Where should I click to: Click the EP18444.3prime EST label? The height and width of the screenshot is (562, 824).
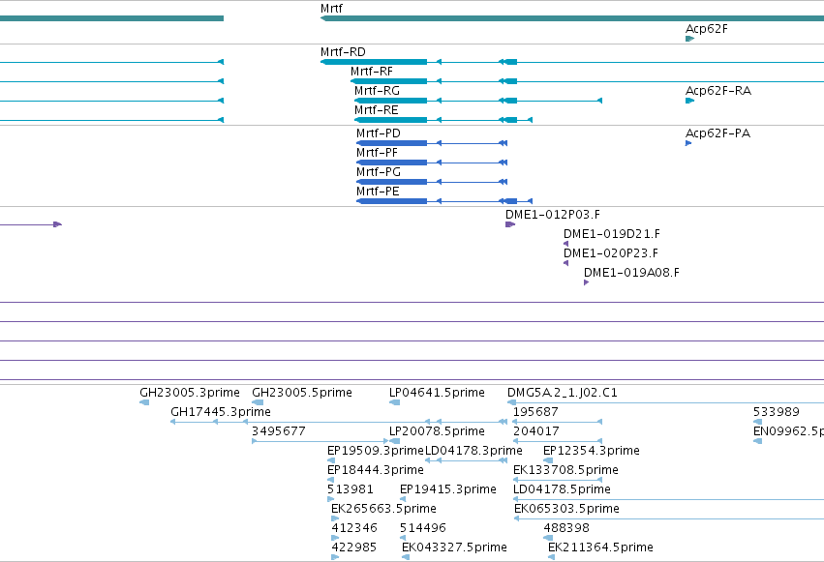pyautogui.click(x=376, y=470)
